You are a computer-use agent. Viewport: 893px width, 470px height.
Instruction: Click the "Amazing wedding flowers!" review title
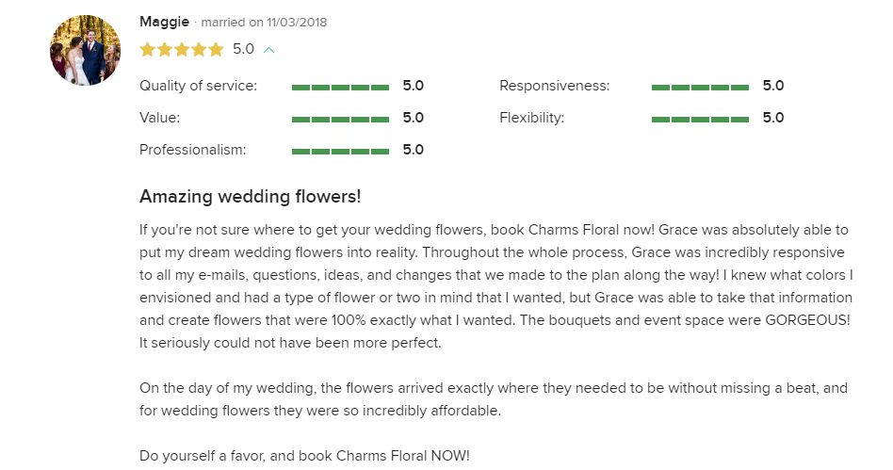[x=250, y=197]
